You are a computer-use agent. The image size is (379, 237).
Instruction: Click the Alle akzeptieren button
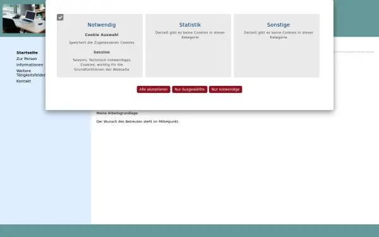[x=153, y=89]
